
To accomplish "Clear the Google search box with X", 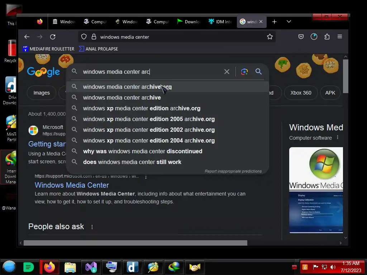I will click(x=227, y=72).
